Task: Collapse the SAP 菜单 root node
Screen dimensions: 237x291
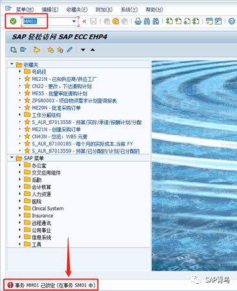Action: click(12, 158)
